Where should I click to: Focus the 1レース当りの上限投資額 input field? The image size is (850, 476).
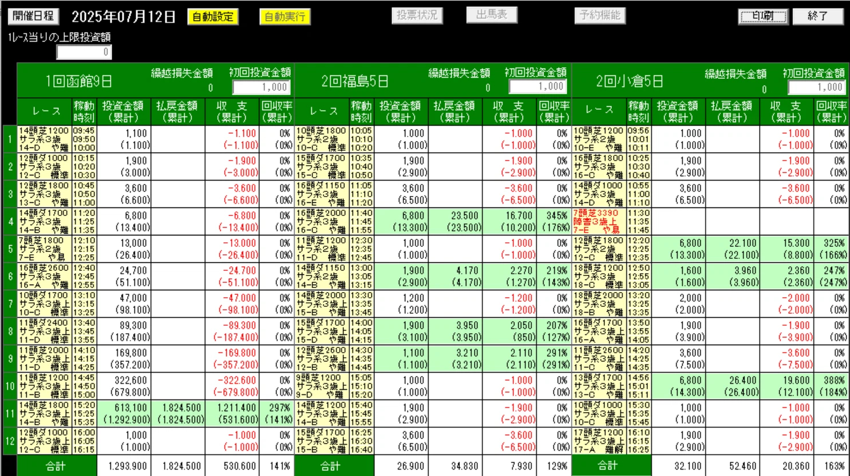84,52
